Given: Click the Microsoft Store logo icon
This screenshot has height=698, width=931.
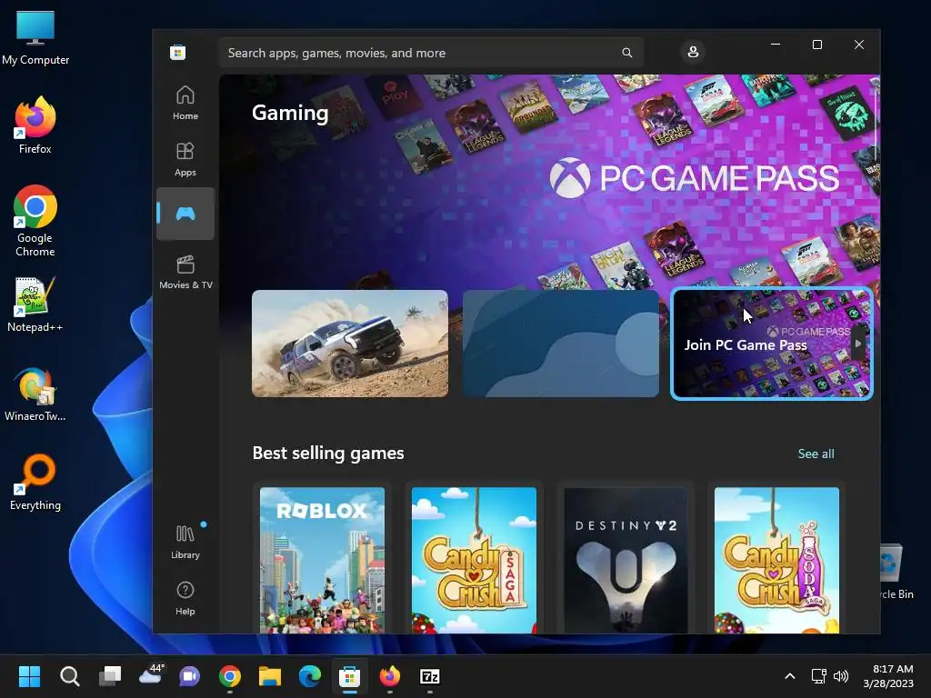Looking at the screenshot, I should [x=177, y=52].
